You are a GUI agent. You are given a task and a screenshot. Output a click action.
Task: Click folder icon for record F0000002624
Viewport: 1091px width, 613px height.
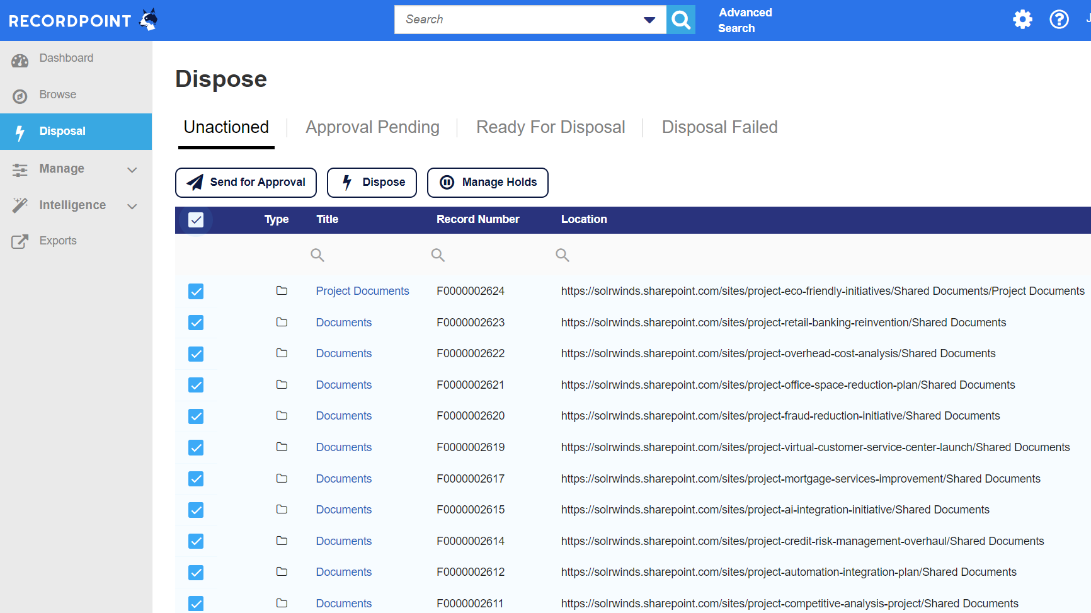click(x=282, y=290)
